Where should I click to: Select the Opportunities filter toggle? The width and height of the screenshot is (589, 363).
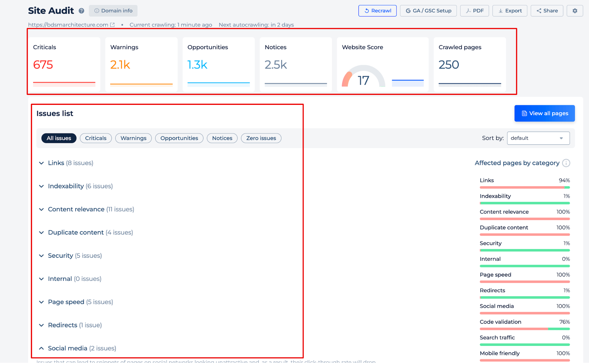[x=178, y=138]
